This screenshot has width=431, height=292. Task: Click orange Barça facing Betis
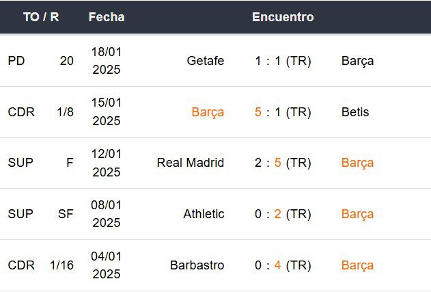tap(208, 112)
